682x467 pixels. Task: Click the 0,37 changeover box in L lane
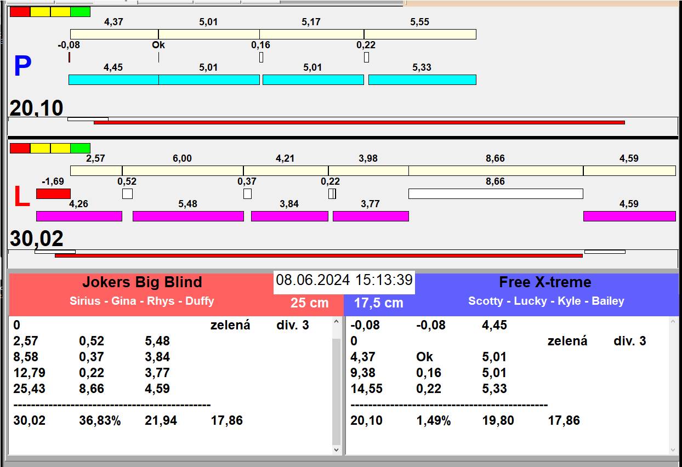pyautogui.click(x=247, y=193)
